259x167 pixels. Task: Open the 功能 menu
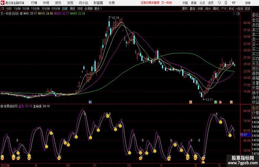(185, 3)
